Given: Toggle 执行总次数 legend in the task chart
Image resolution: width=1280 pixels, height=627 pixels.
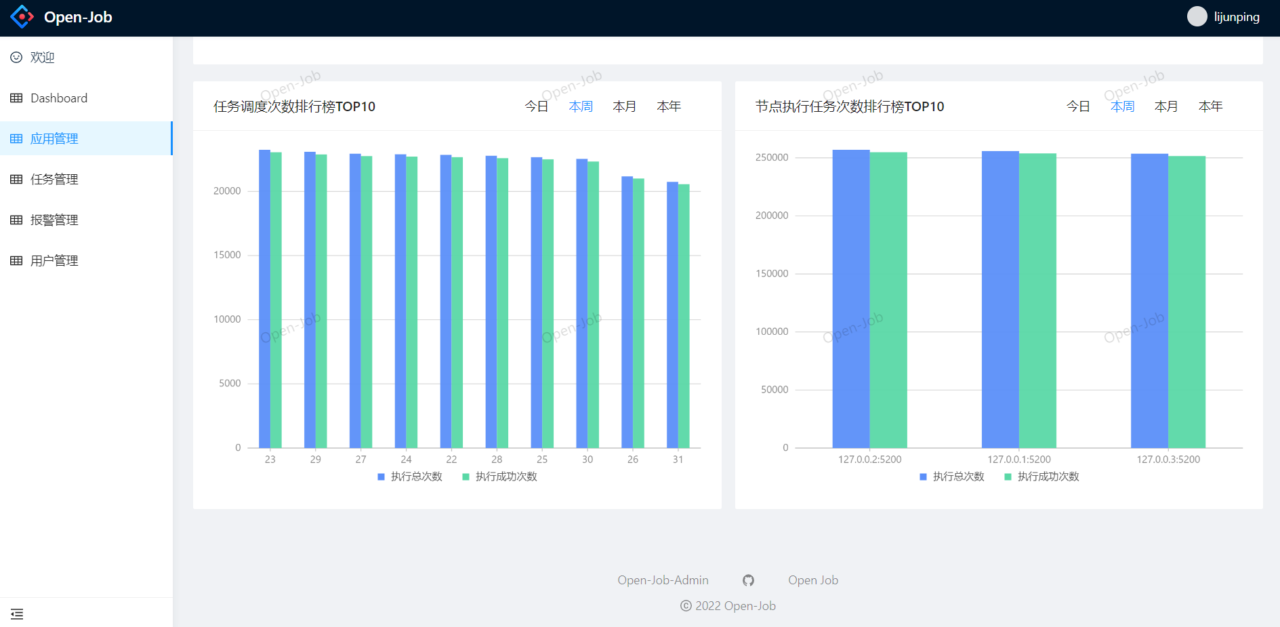Looking at the screenshot, I should tap(410, 477).
